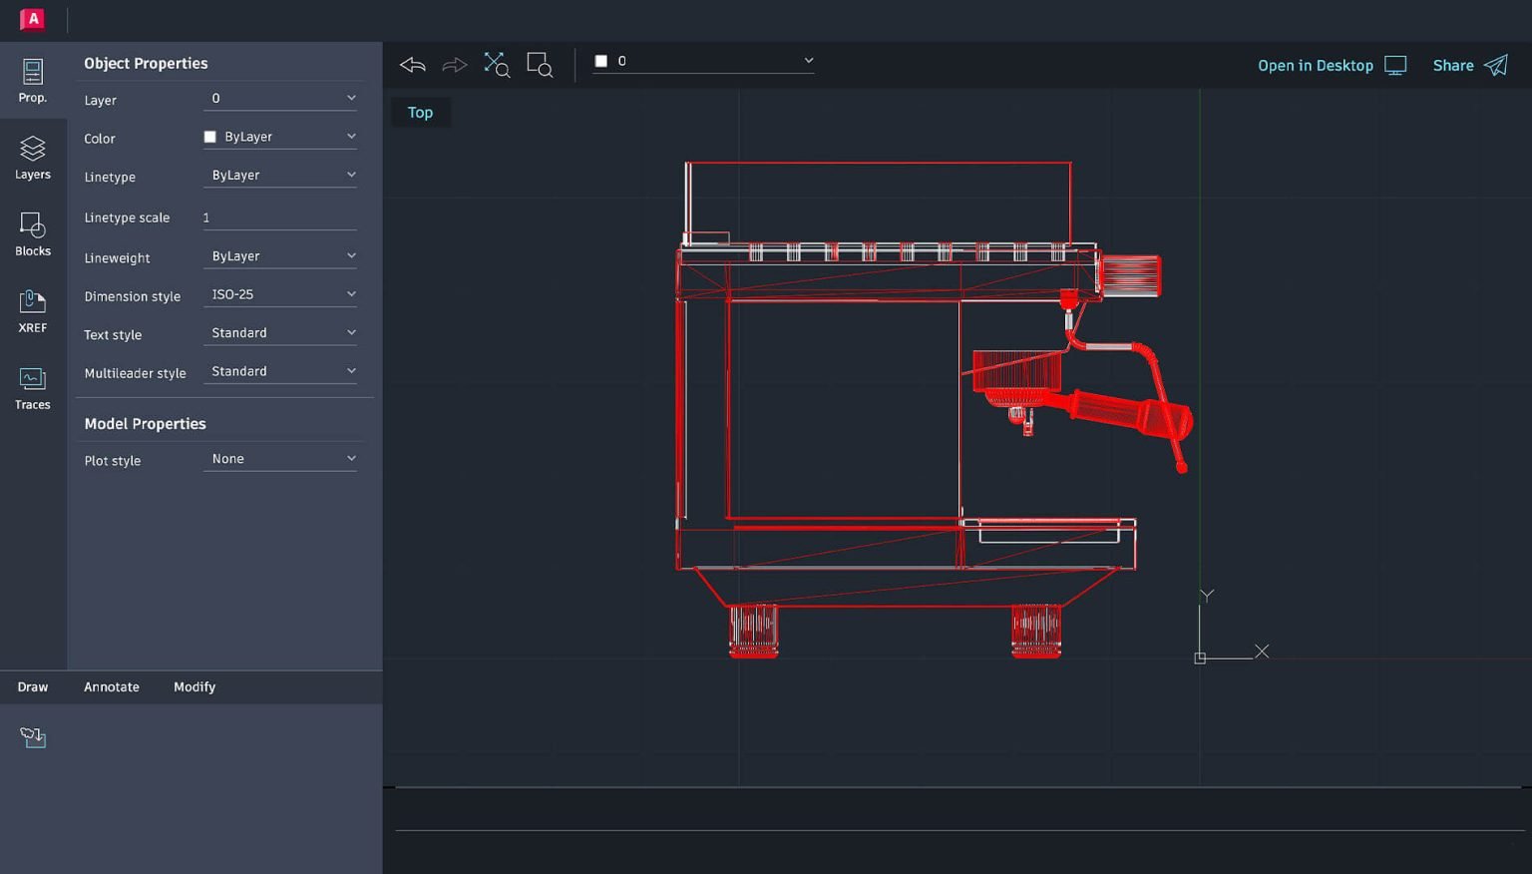Click the Share button
The width and height of the screenshot is (1532, 874).
(x=1453, y=65)
